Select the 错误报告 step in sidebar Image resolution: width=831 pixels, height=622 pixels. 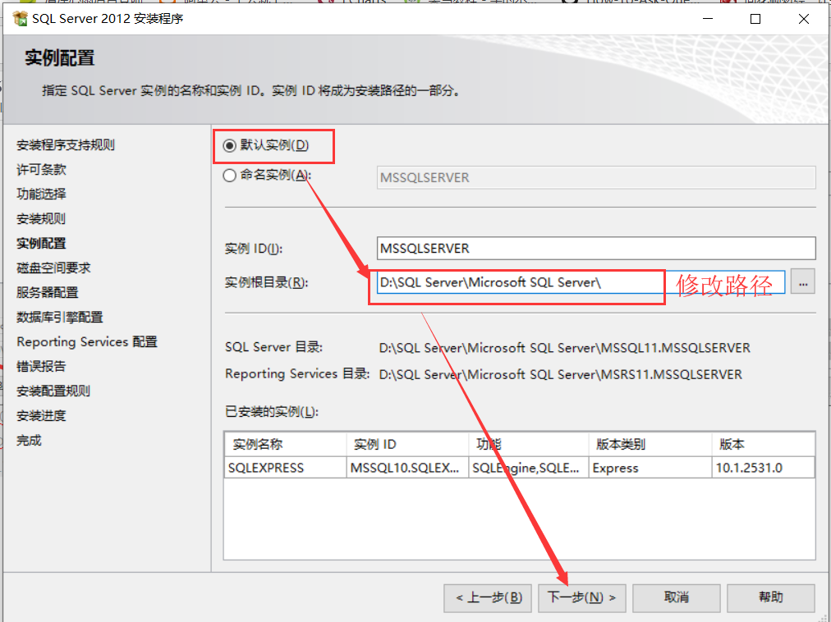tap(41, 367)
